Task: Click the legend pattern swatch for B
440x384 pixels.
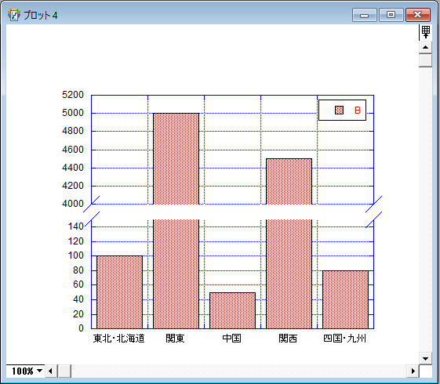Action: [x=340, y=110]
